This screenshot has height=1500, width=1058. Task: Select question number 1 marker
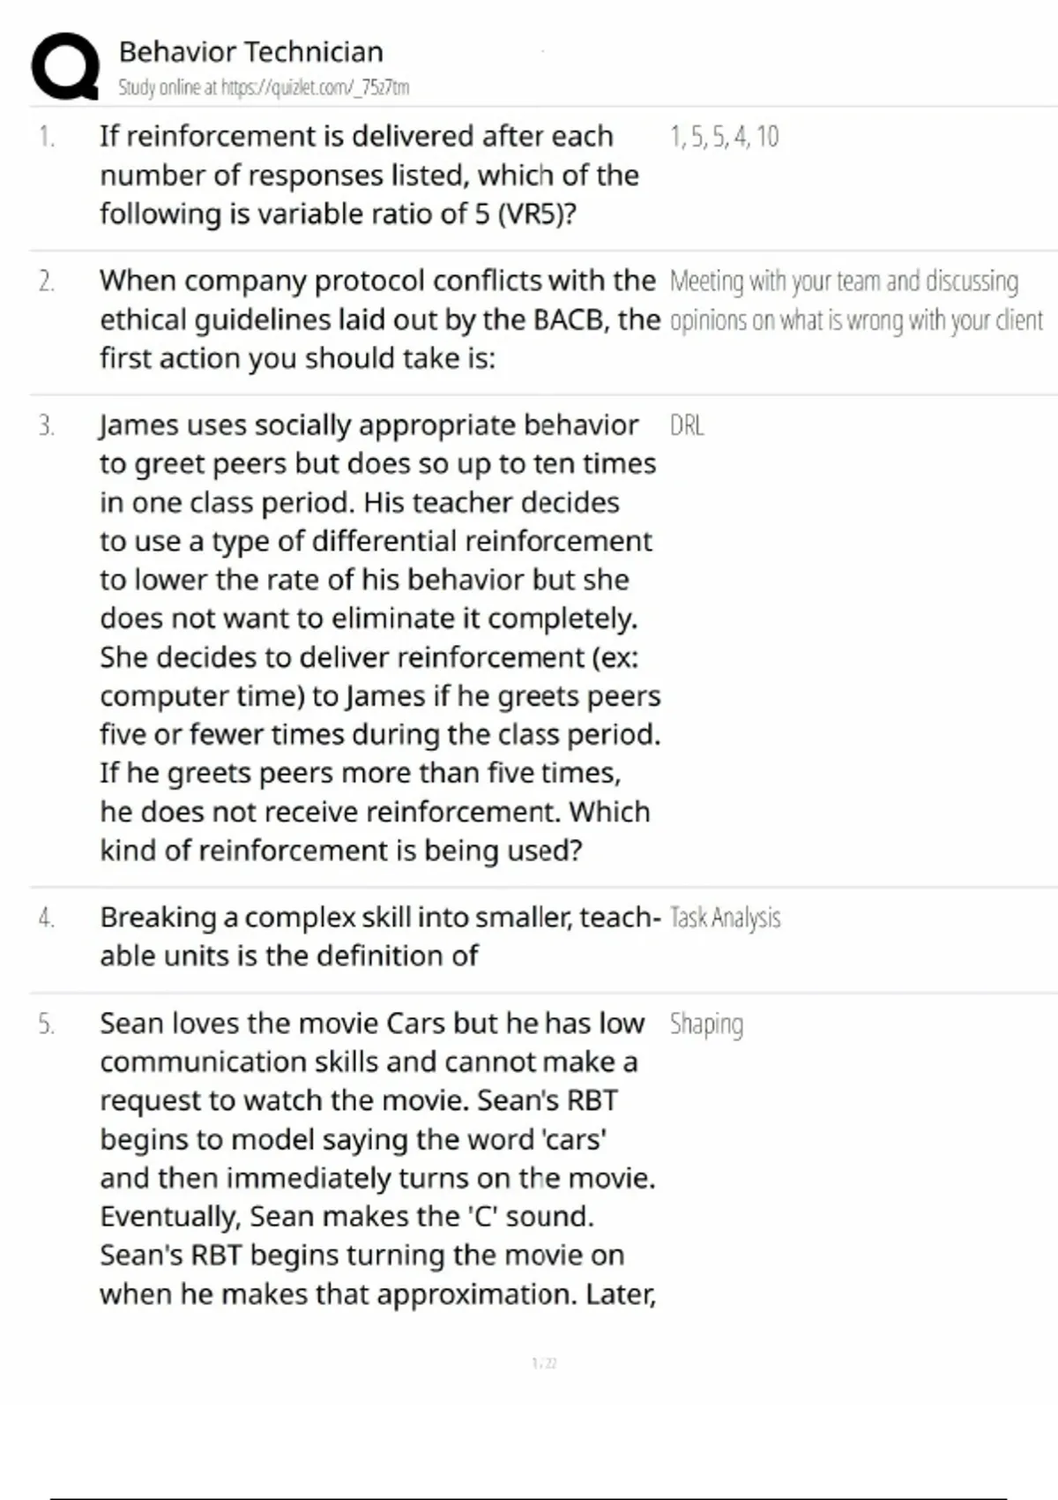pos(47,137)
